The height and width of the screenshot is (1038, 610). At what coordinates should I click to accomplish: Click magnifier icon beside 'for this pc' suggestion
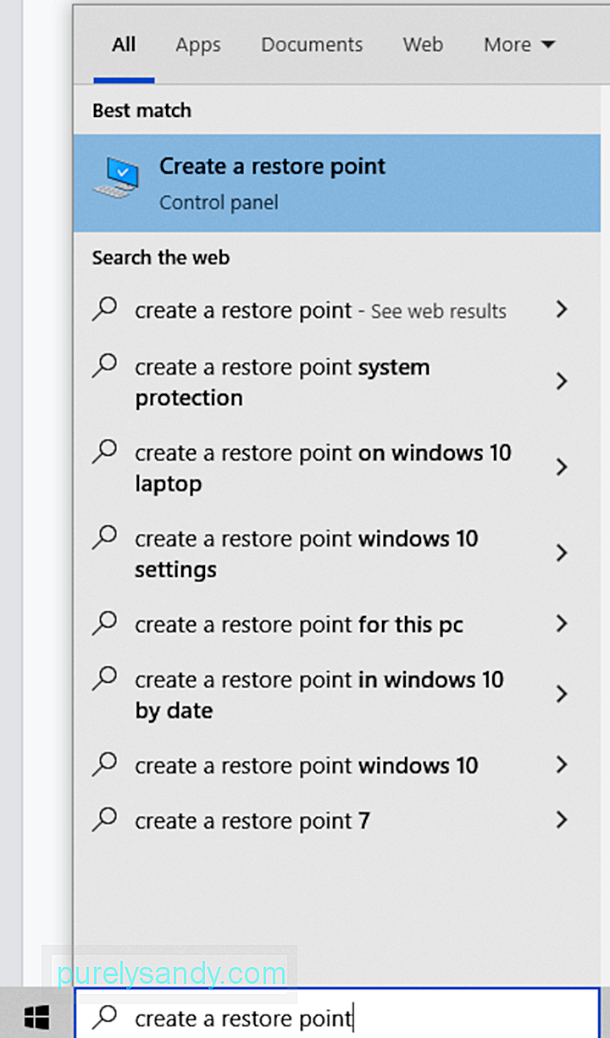[105, 623]
